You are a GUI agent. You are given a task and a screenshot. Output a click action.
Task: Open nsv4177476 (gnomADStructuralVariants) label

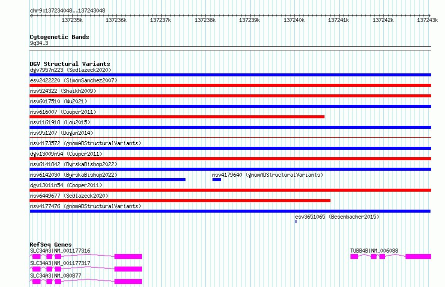tap(85, 206)
